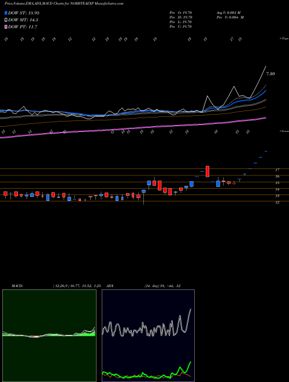Click the 'Pre V: 0.004 M' volume text
289x382 pixels.
(230, 17)
